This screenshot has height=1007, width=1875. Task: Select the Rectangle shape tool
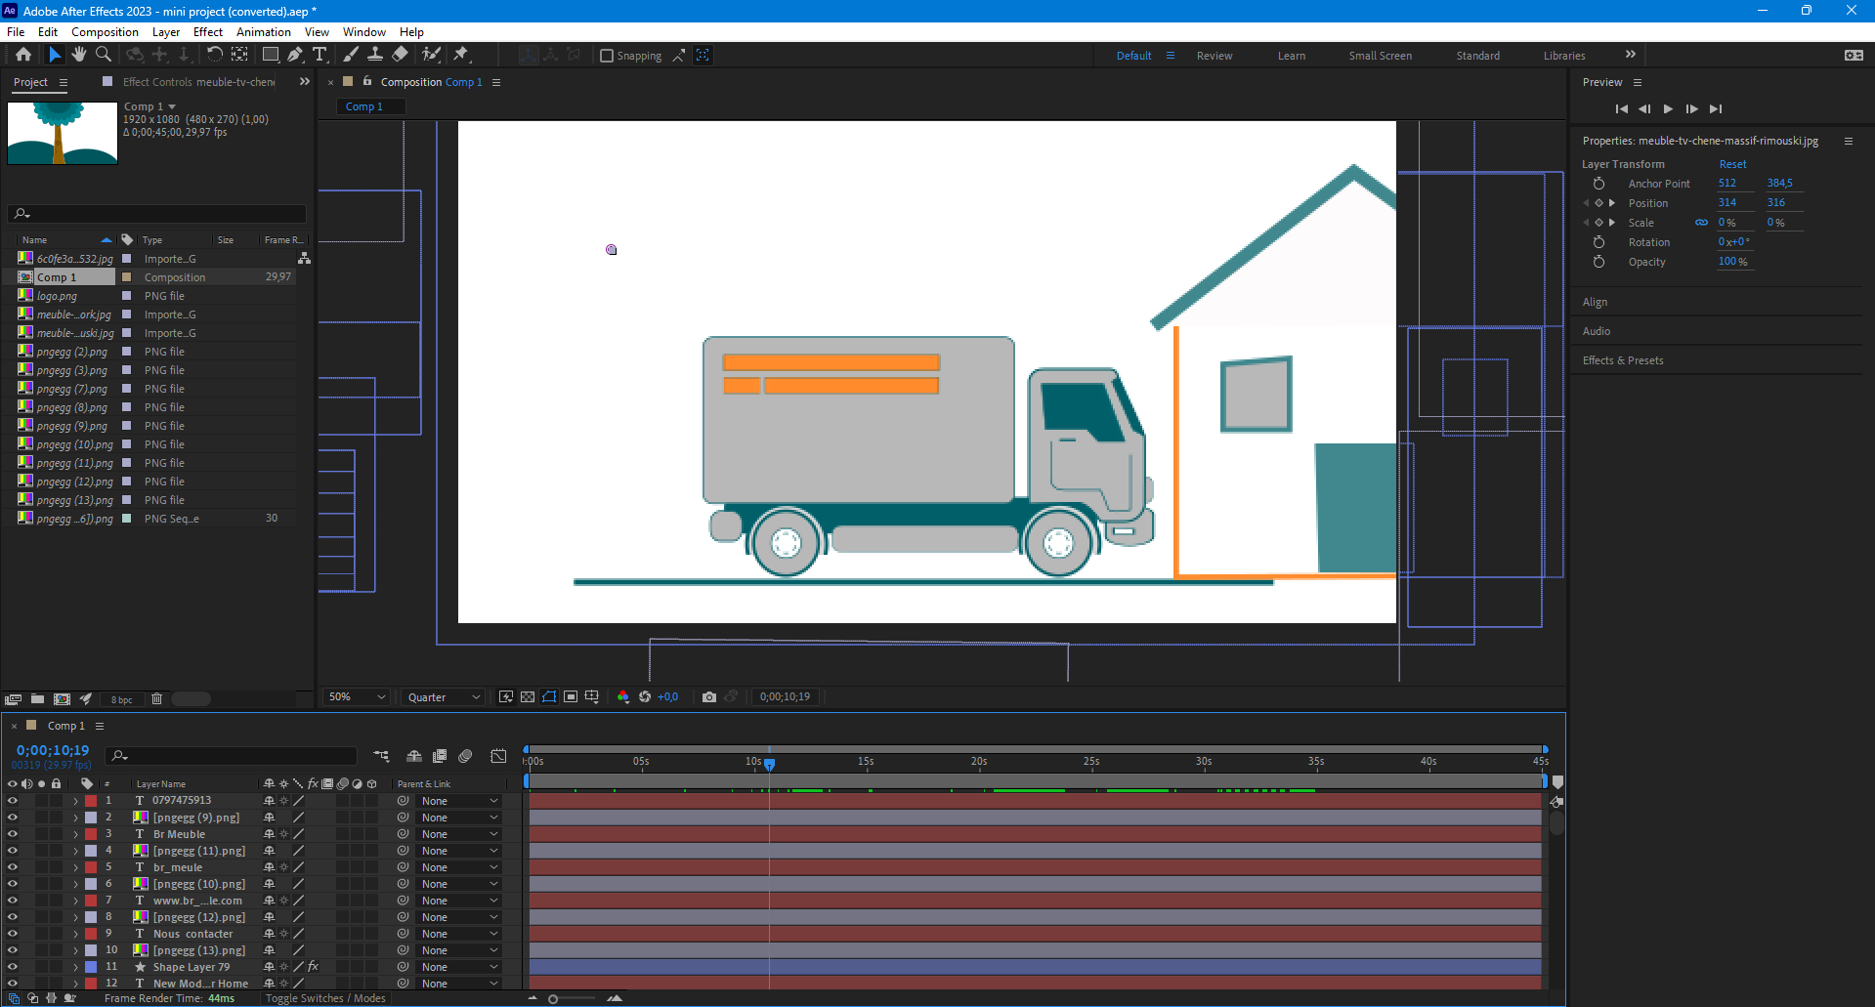tap(271, 55)
